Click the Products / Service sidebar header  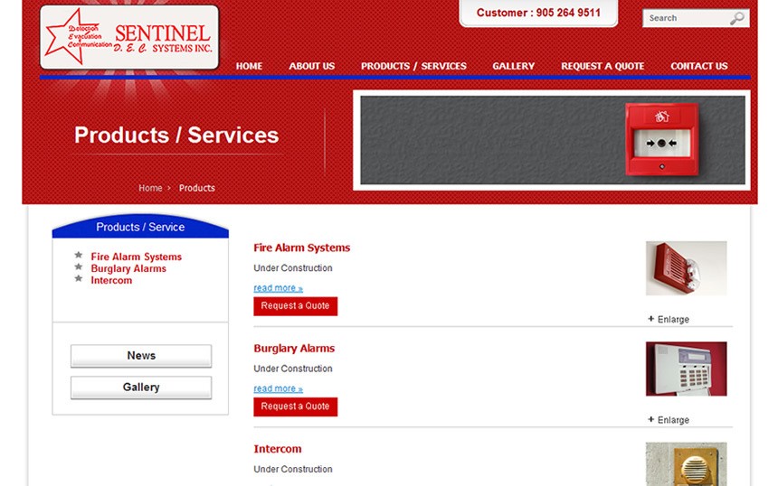(x=140, y=227)
